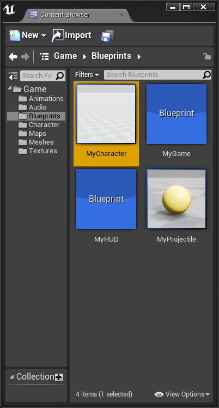
Task: Click the Add Collection plus icon
Action: (x=59, y=377)
